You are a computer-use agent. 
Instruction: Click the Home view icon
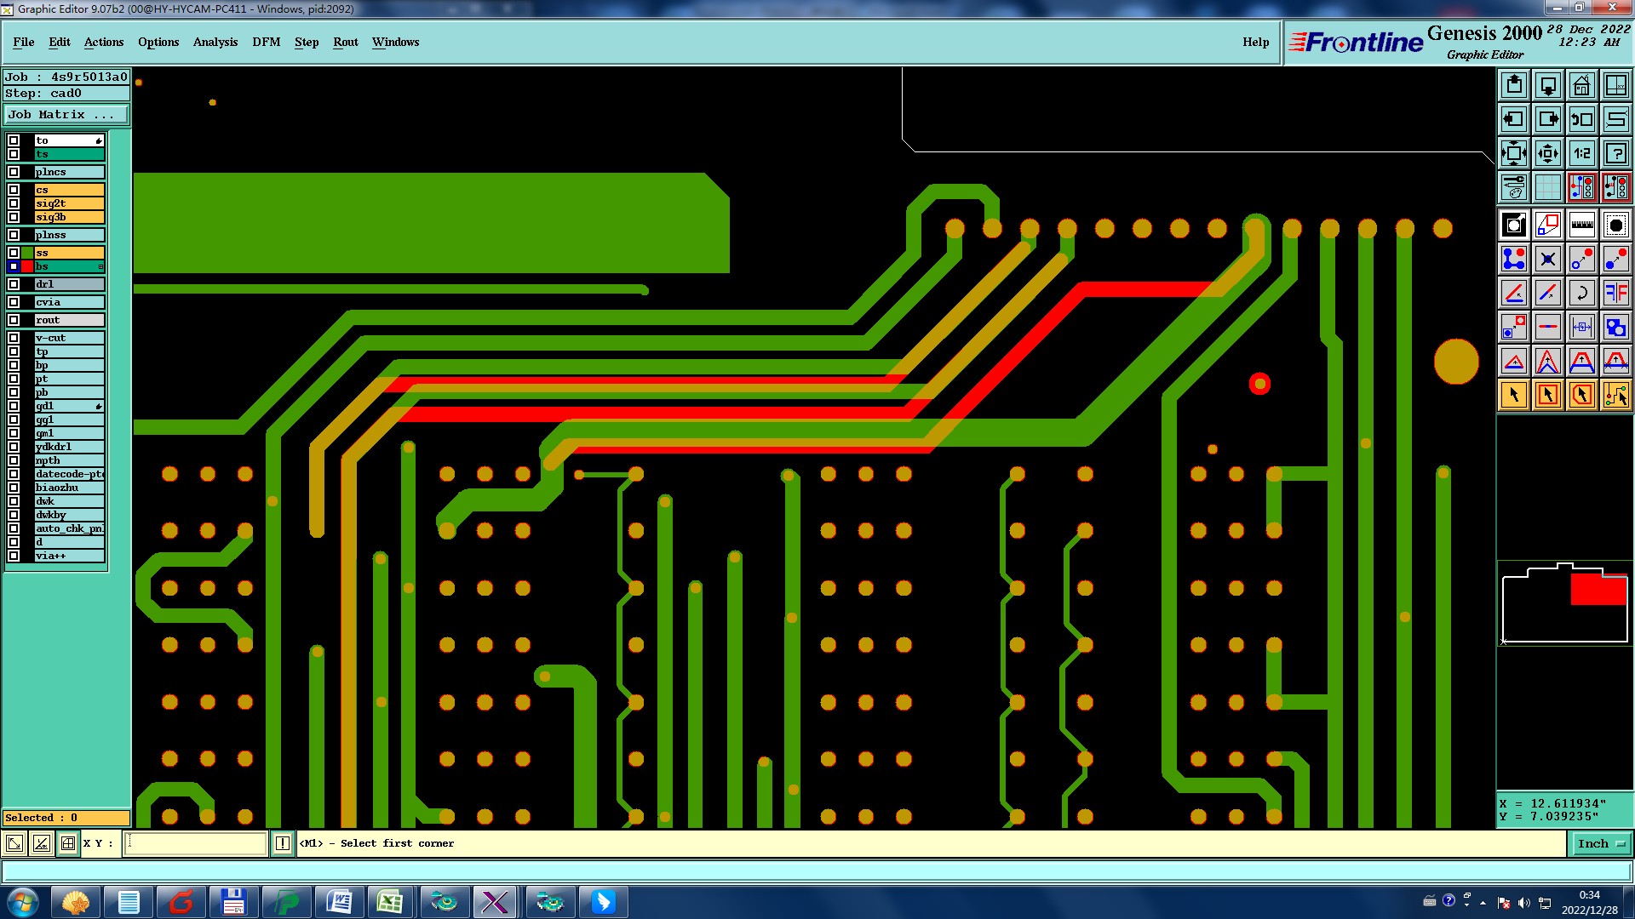tap(1581, 85)
